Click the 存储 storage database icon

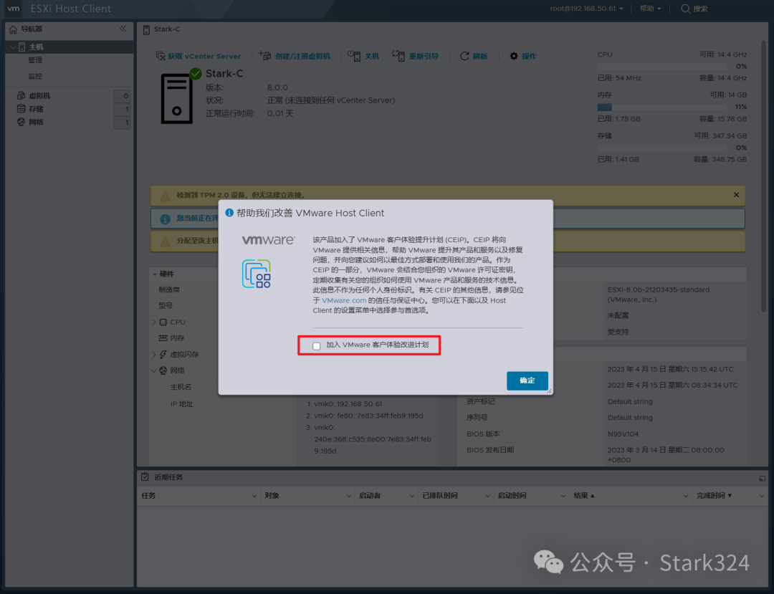(21, 108)
